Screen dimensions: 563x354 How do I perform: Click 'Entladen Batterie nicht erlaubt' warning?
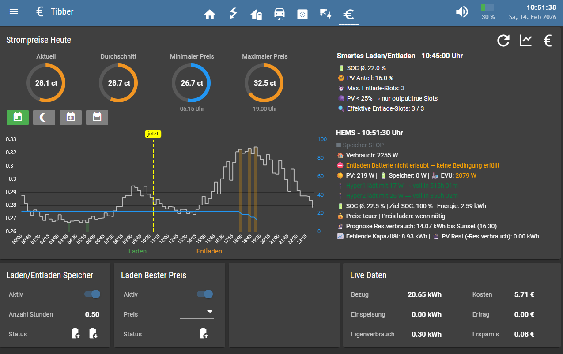coord(418,165)
